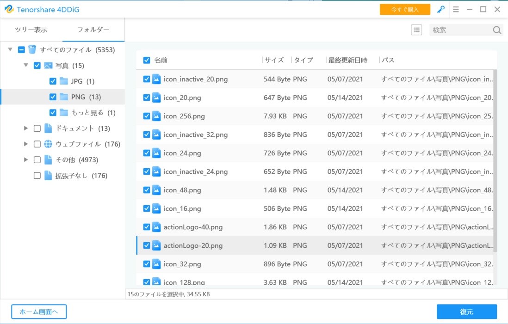This screenshot has width=508, height=324.
Task: Expand the その他 tree node
Action: point(26,159)
